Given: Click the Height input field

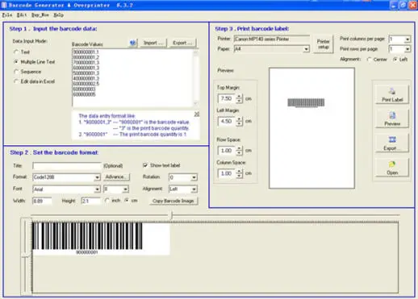Looking at the screenshot, I should click(90, 201).
